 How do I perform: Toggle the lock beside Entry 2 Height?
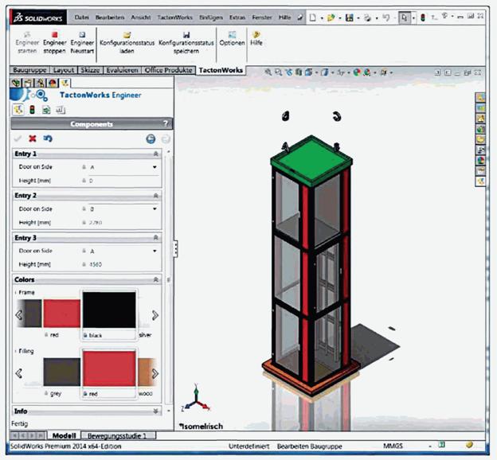(x=84, y=222)
